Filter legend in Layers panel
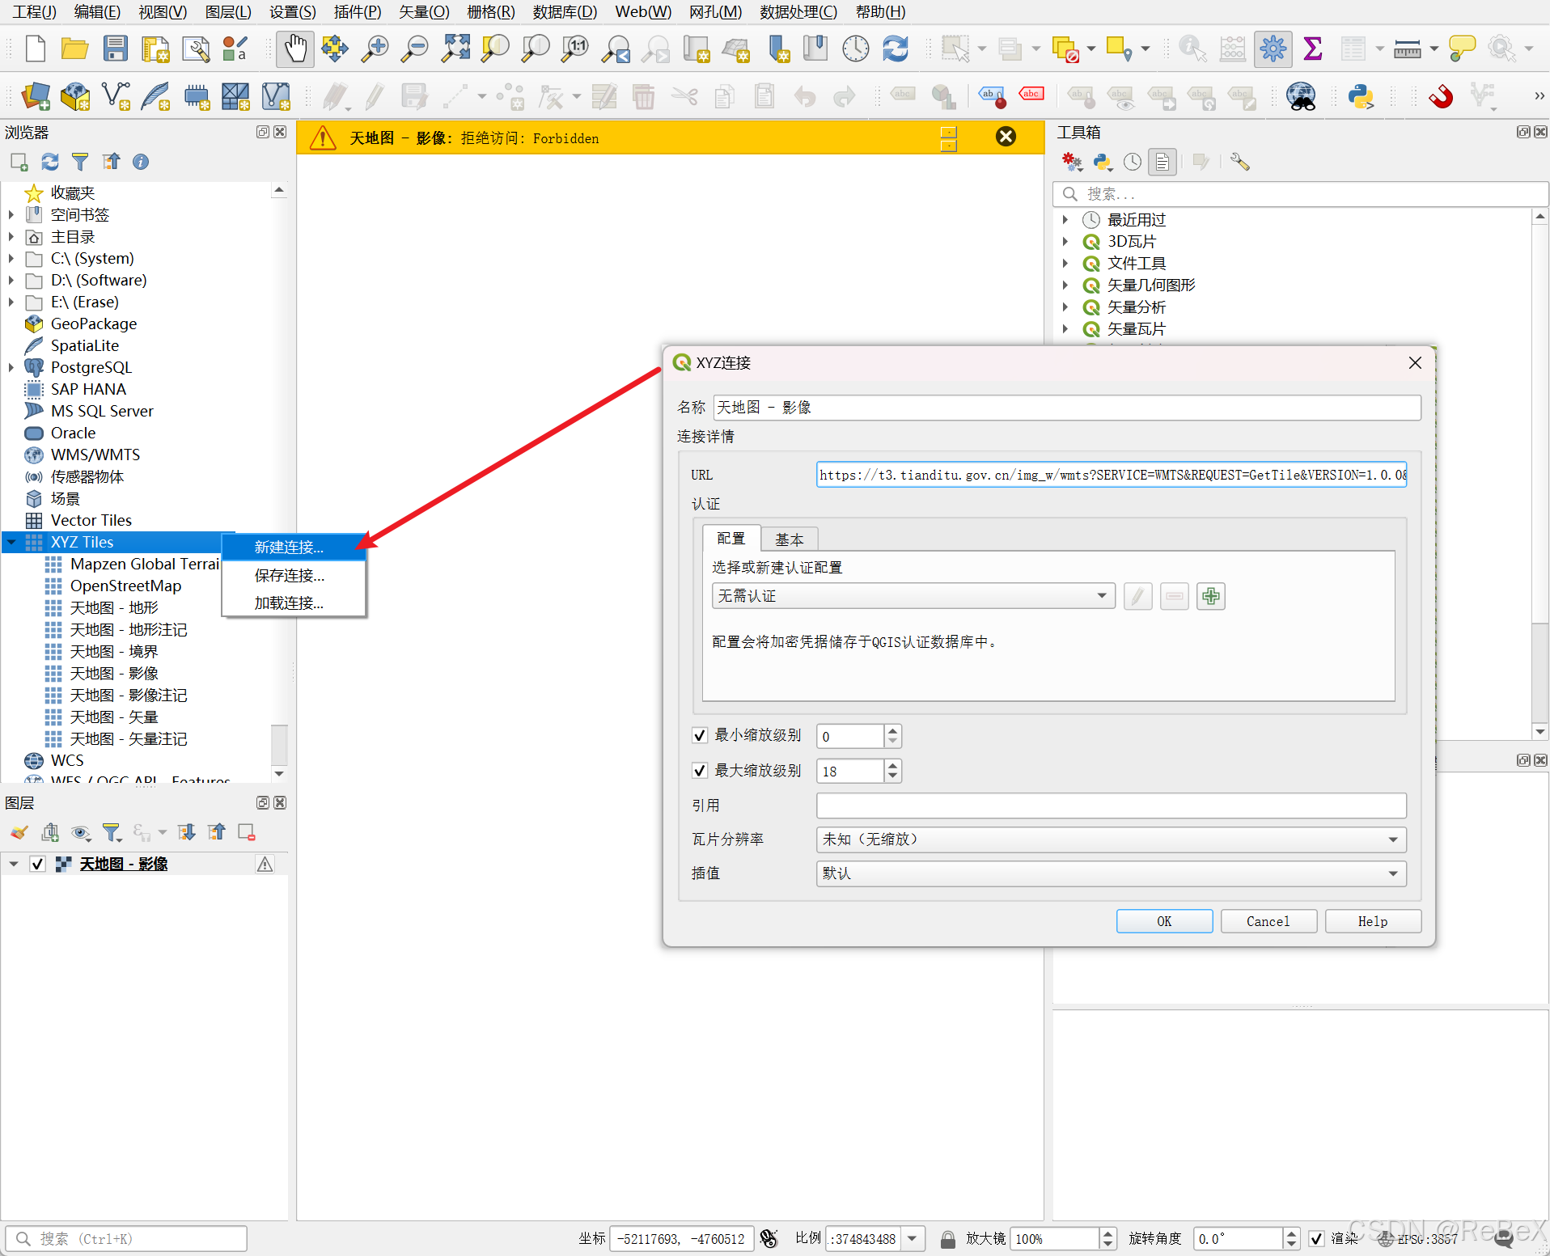Image resolution: width=1550 pixels, height=1256 pixels. (x=112, y=832)
